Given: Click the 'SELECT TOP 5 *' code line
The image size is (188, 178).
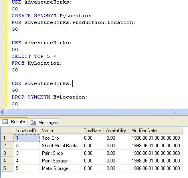Looking at the screenshot, I should click(x=34, y=56).
